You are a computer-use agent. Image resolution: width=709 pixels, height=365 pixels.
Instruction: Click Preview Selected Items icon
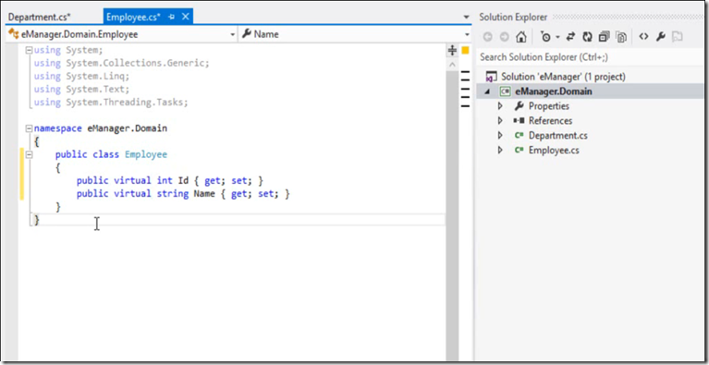click(x=677, y=37)
